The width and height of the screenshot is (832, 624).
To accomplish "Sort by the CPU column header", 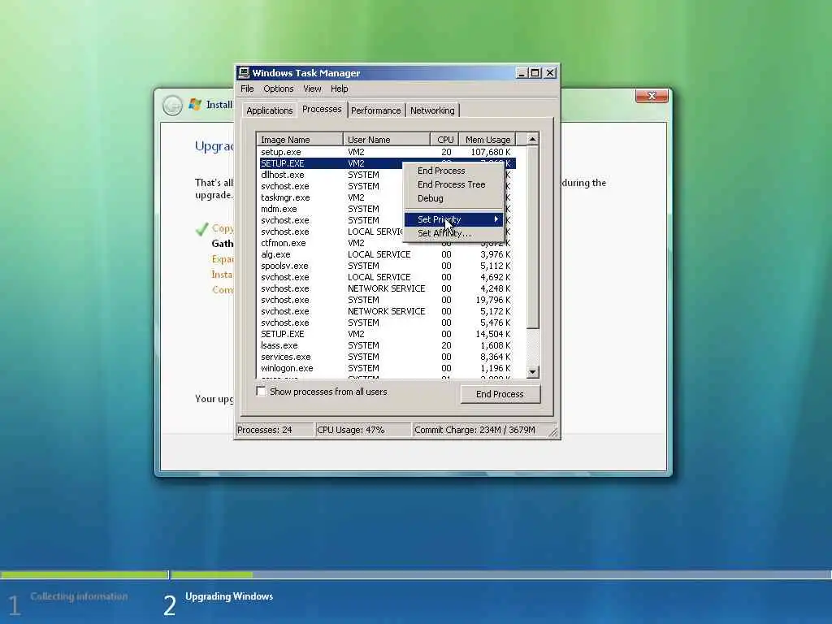I will (444, 140).
